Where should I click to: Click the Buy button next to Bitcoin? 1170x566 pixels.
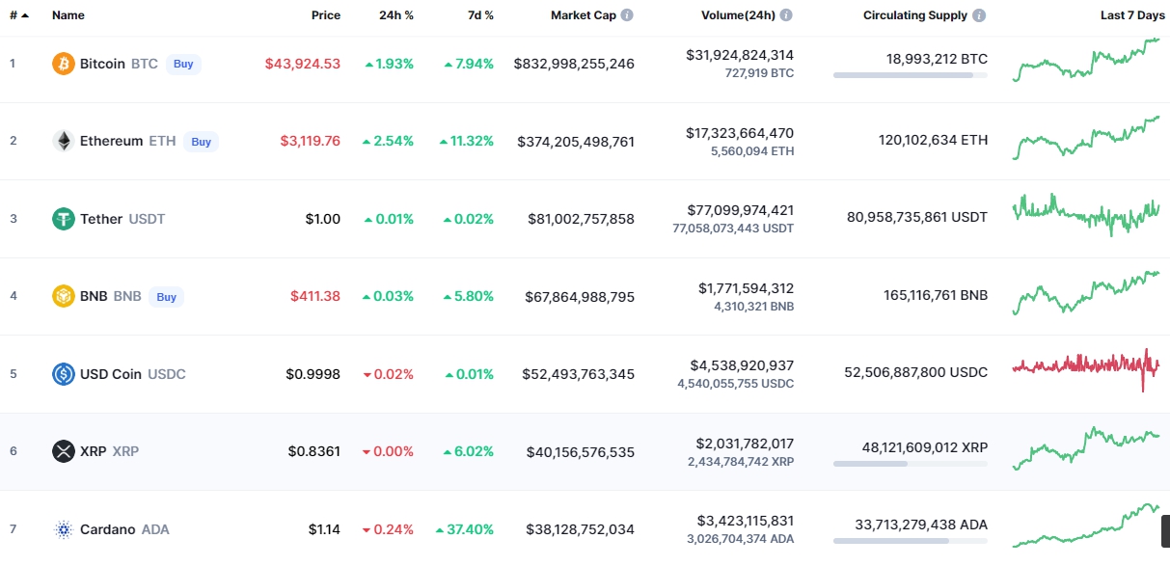(x=183, y=64)
